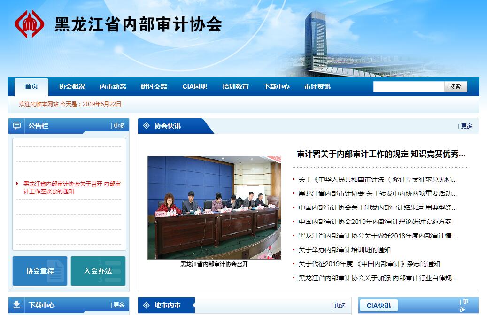Open news 关于加强内部审计行业自律规
The width and height of the screenshot is (487, 315).
point(378,278)
